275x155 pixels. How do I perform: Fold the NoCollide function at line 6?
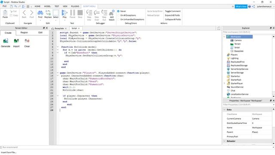coord(58,47)
